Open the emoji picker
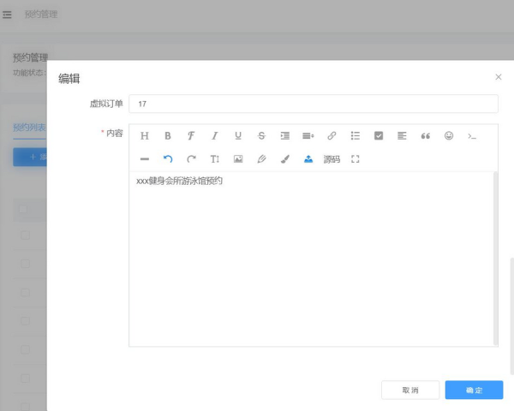The image size is (514, 411). [x=449, y=135]
